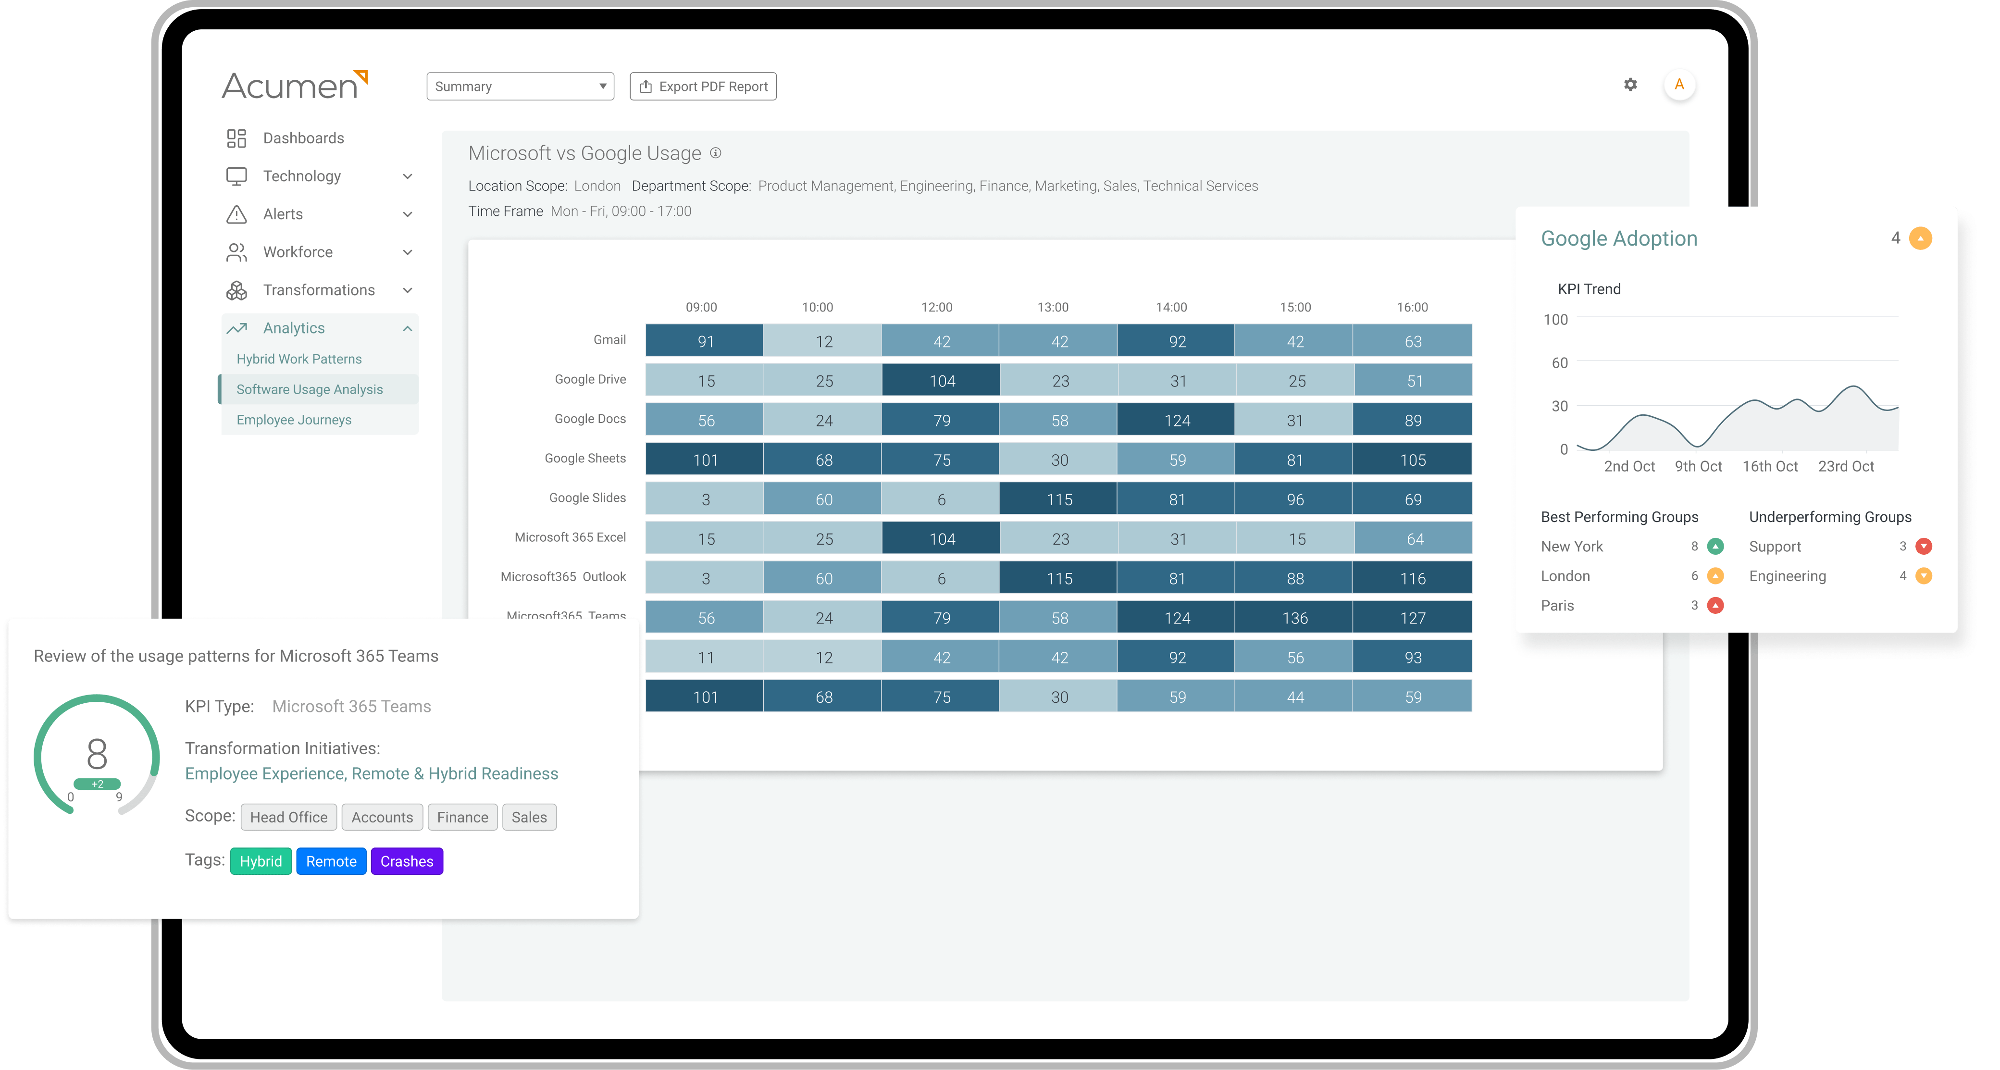Screen dimensions: 2000x1070
Task: Expand the Technology menu chevron
Action: [408, 176]
